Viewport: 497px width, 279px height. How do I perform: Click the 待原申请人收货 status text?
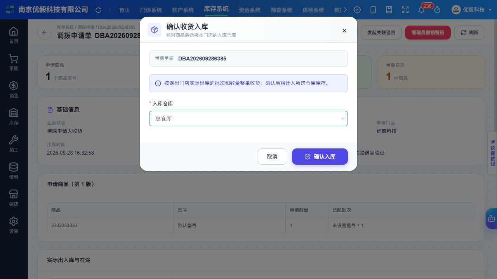click(64, 131)
